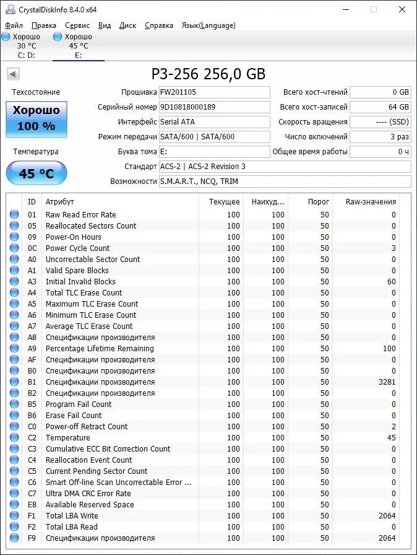Open the Файл menu

14,25
